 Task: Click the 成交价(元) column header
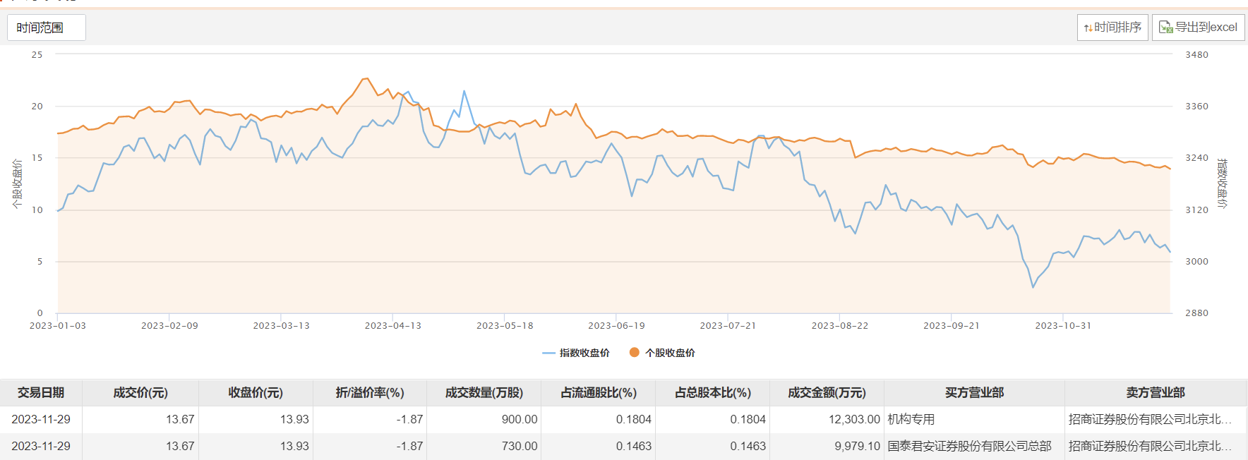(140, 392)
